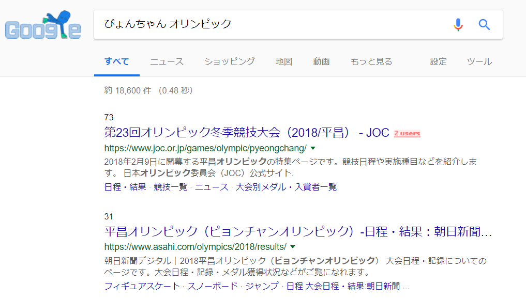Open the JOC 第23回オリンピック冬季競技大会 result
The image size is (526, 300).
(x=247, y=133)
